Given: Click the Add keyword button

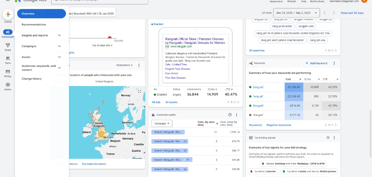Looking at the screenshot, I should (316, 63).
